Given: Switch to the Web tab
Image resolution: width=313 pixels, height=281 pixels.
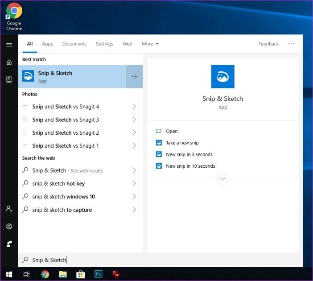Looking at the screenshot, I should click(x=128, y=44).
